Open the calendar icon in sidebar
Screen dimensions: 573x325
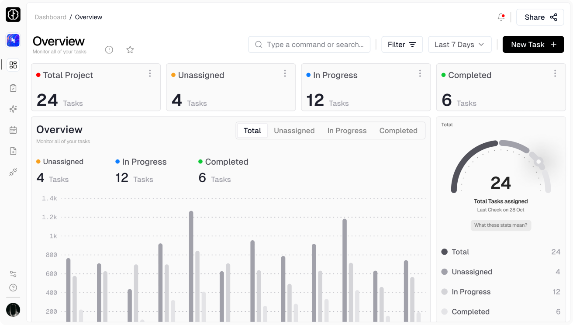tap(13, 130)
